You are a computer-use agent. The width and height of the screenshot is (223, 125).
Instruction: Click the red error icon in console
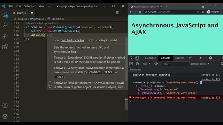[130, 97]
